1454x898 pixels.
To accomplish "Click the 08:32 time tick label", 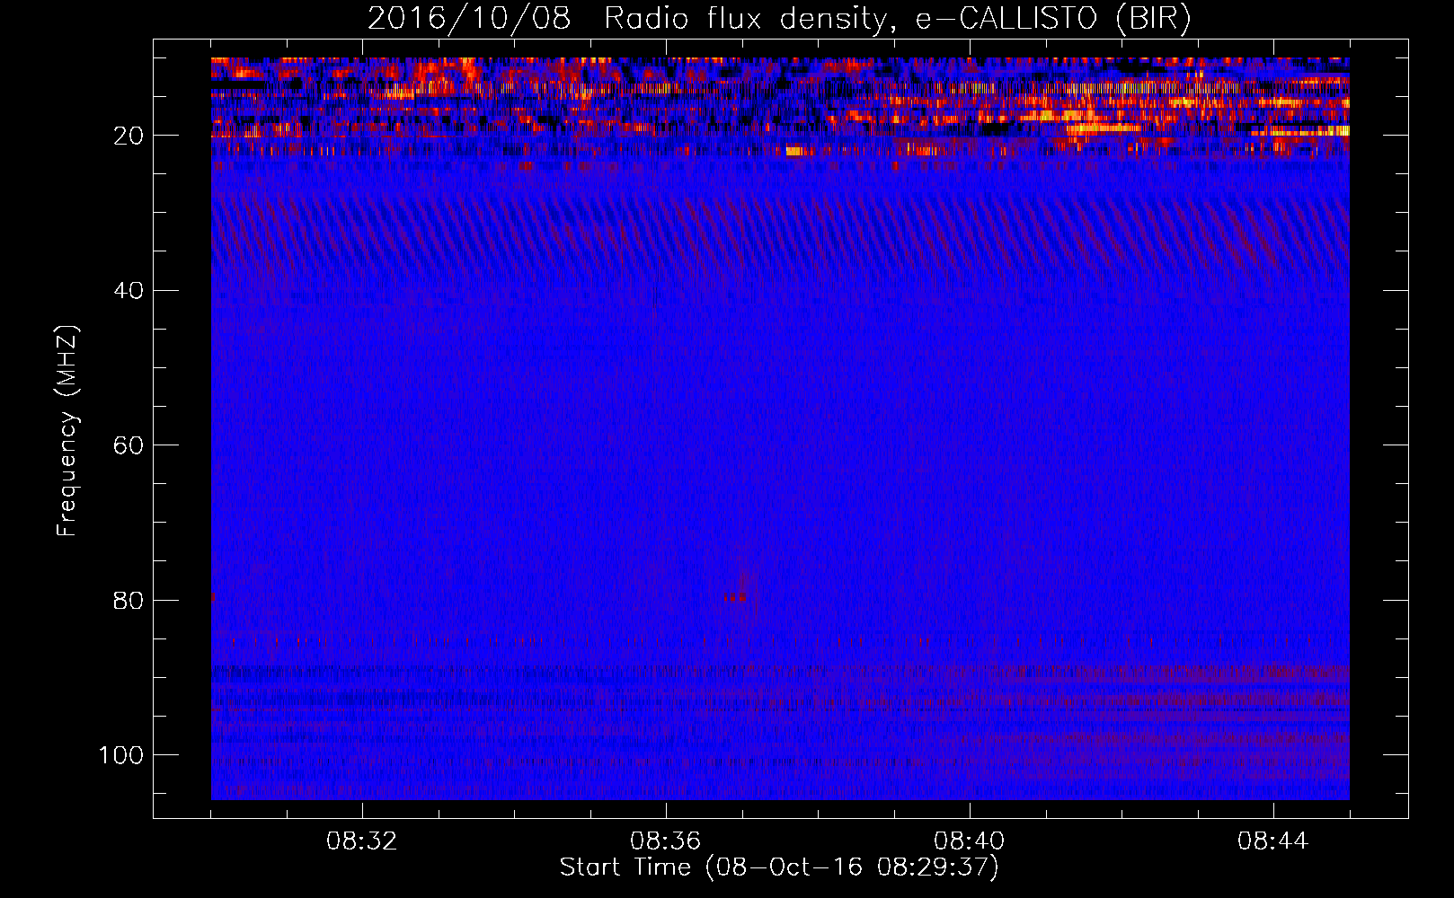I will point(362,841).
